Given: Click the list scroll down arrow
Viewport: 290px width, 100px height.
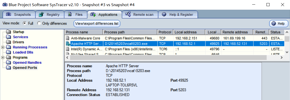Looking at the screenshot, I should tap(287, 52).
